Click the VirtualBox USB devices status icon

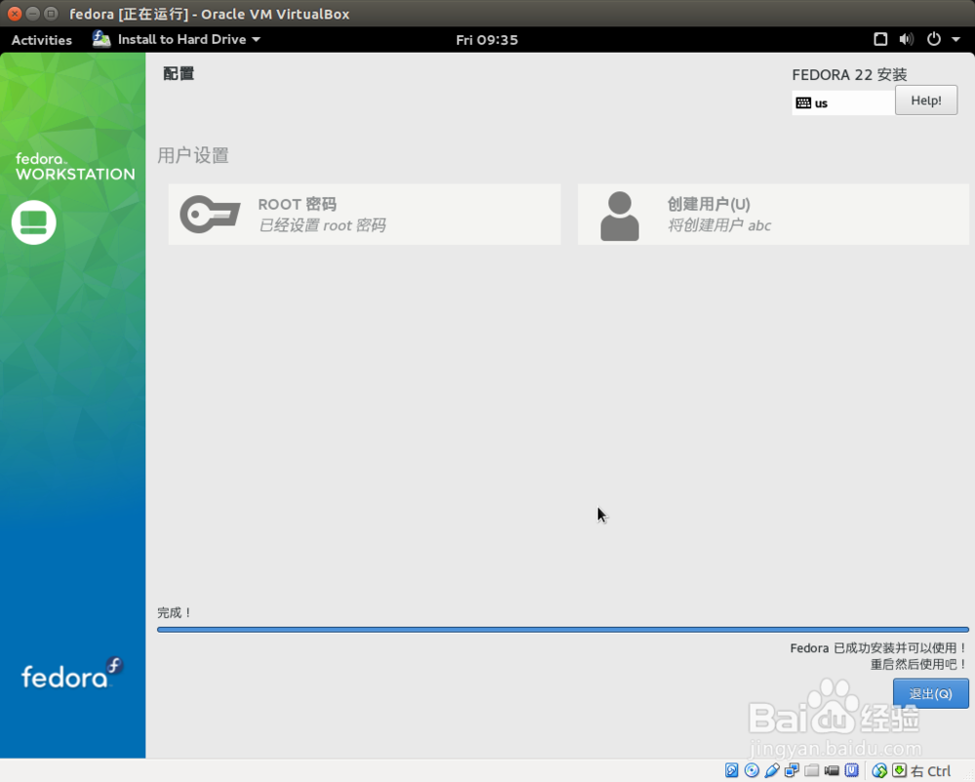pyautogui.click(x=771, y=771)
